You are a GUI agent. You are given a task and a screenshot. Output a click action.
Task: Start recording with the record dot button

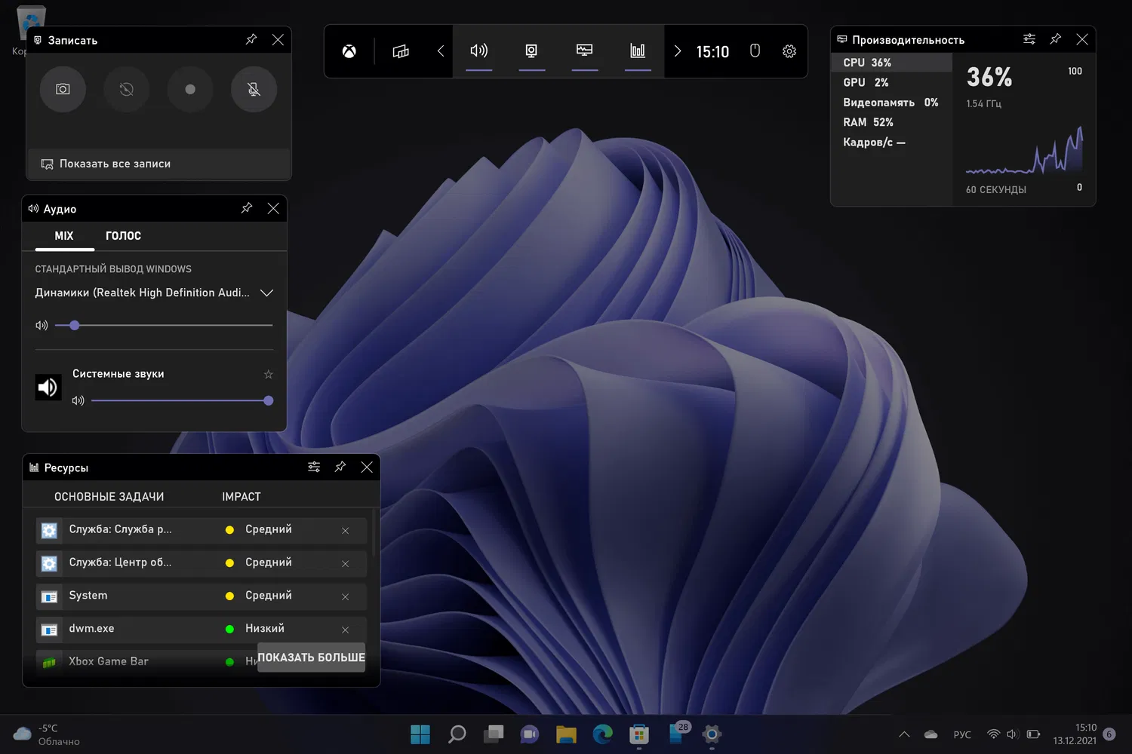190,89
